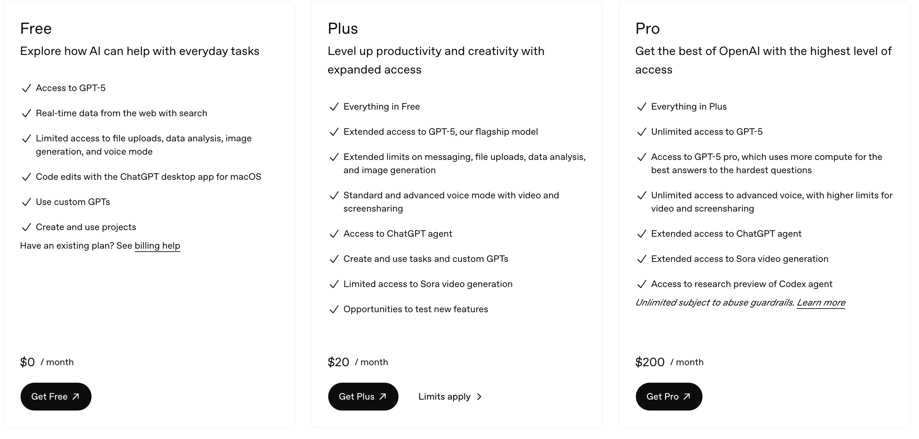Click the Get Plus button
This screenshot has width=919, height=439.
363,397
